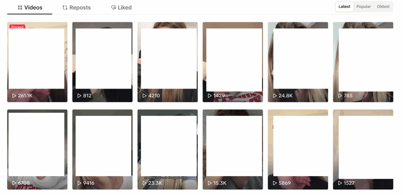Click the Reposts arrows icon

(x=65, y=8)
